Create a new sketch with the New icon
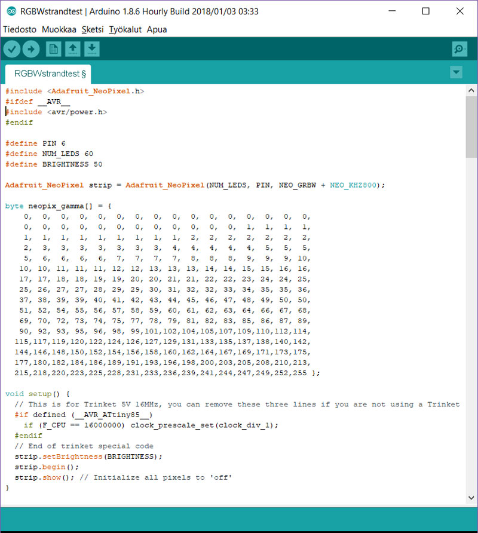Screen dimensions: 478x533 coord(53,49)
